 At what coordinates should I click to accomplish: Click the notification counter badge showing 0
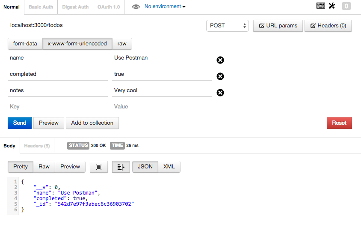coord(346,6)
